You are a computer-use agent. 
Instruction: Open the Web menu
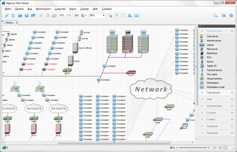point(95,9)
